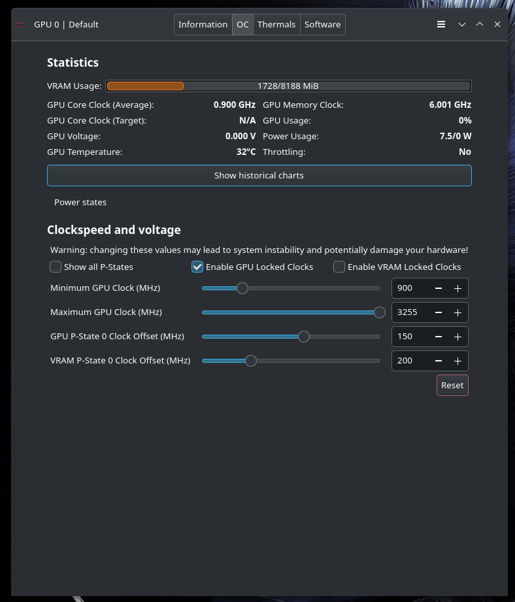Expand the Power states section
Image resolution: width=515 pixels, height=602 pixels.
click(x=80, y=203)
